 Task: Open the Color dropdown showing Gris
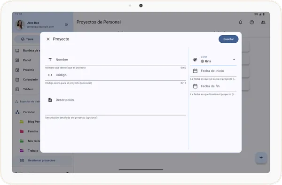(x=213, y=60)
